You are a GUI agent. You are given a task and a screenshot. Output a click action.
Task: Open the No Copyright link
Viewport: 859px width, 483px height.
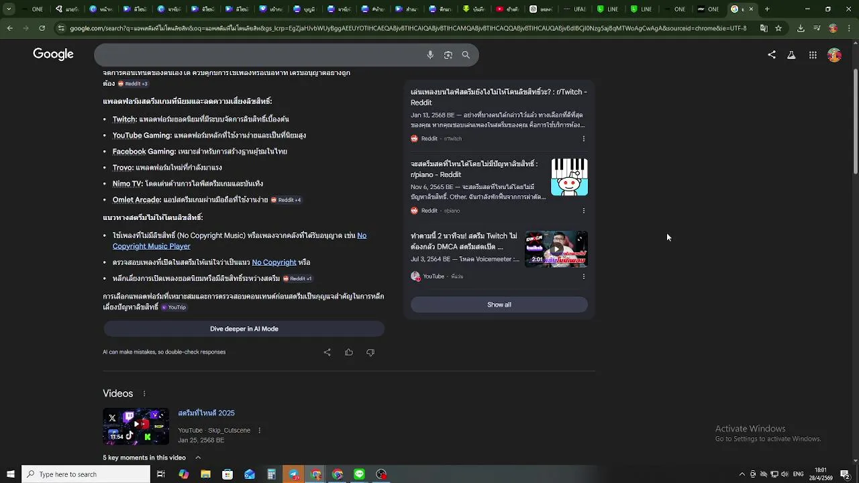[274, 262]
